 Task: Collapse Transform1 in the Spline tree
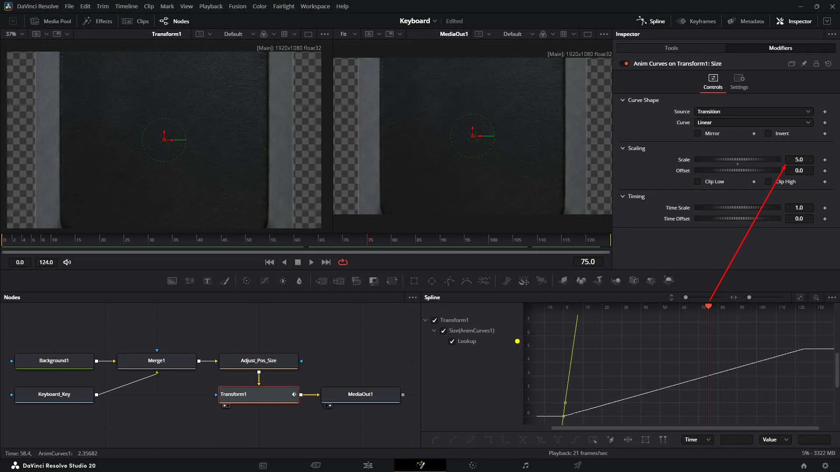(x=425, y=320)
